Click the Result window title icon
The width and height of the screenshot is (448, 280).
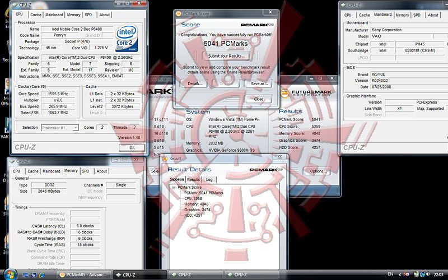(x=165, y=158)
